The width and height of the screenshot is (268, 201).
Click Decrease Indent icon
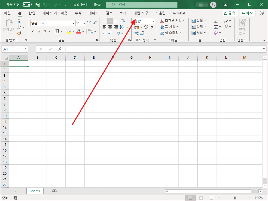coord(104,33)
